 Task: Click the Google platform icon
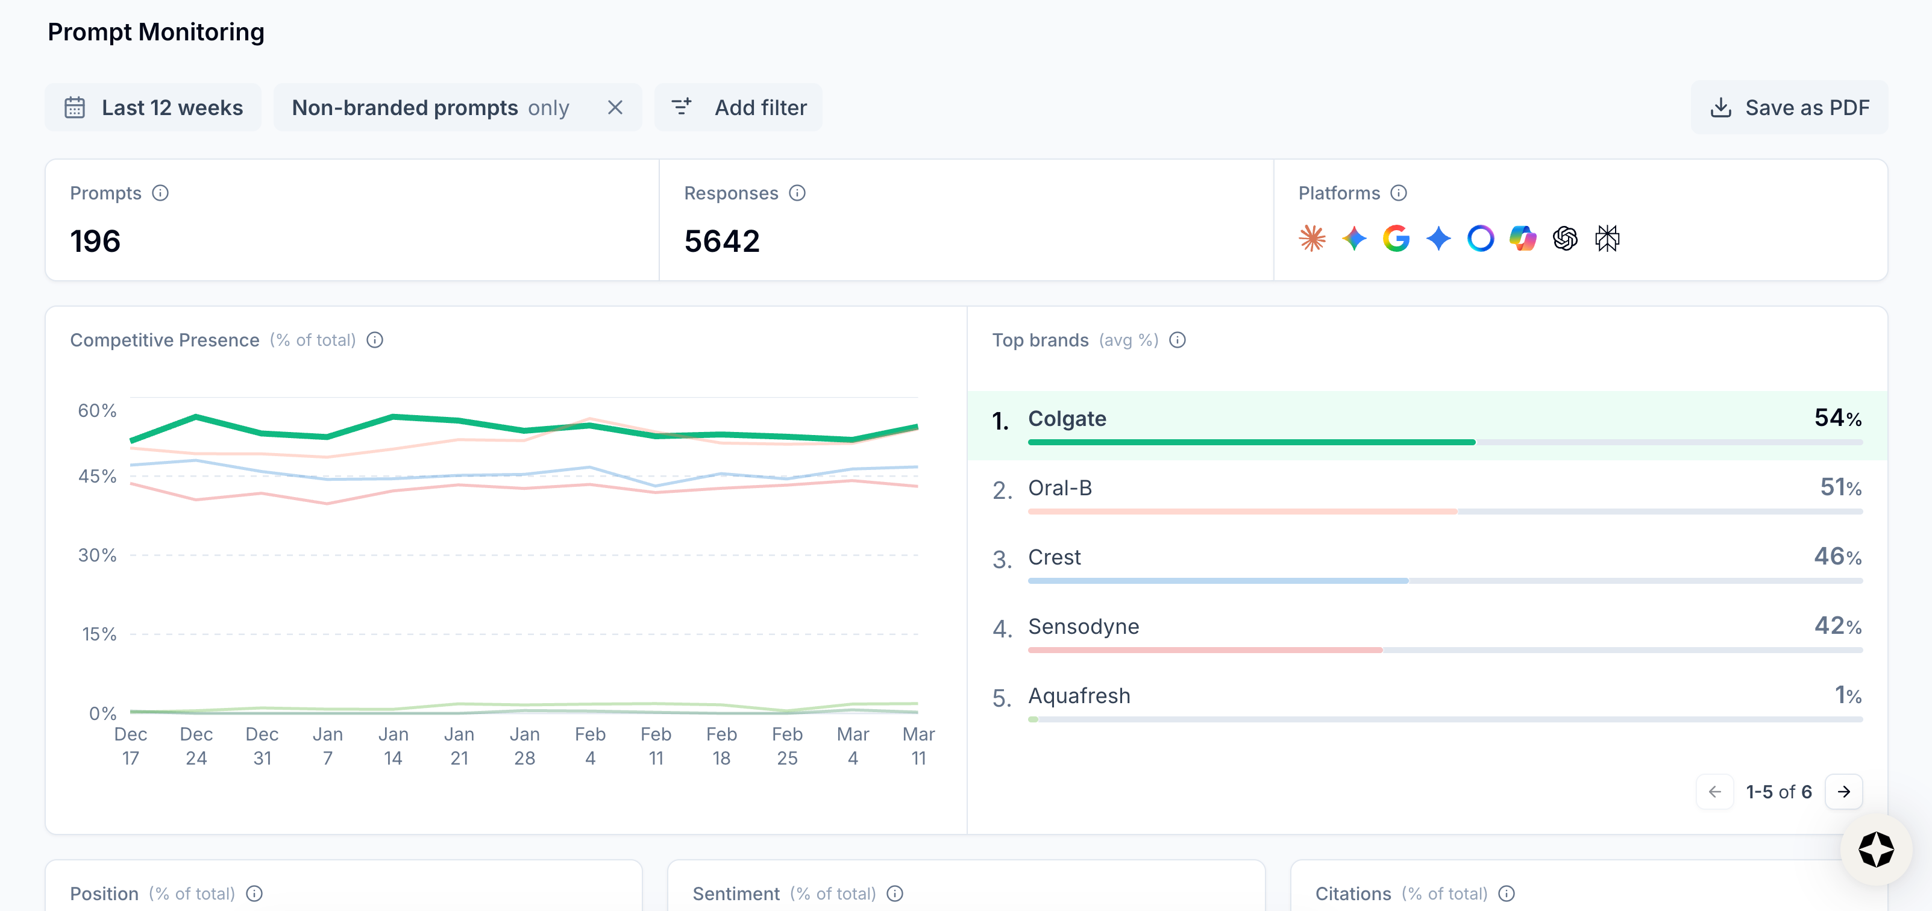(1396, 239)
